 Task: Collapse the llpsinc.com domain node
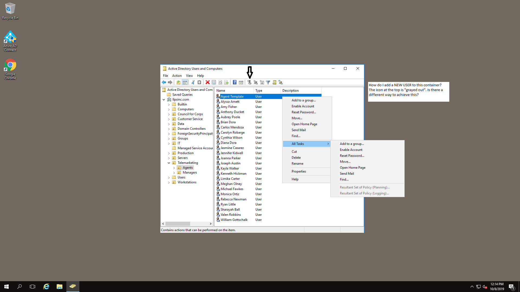[x=164, y=99]
